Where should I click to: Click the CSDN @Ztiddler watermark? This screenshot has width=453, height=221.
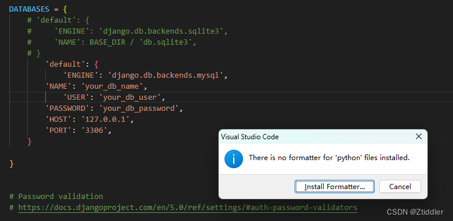point(415,212)
